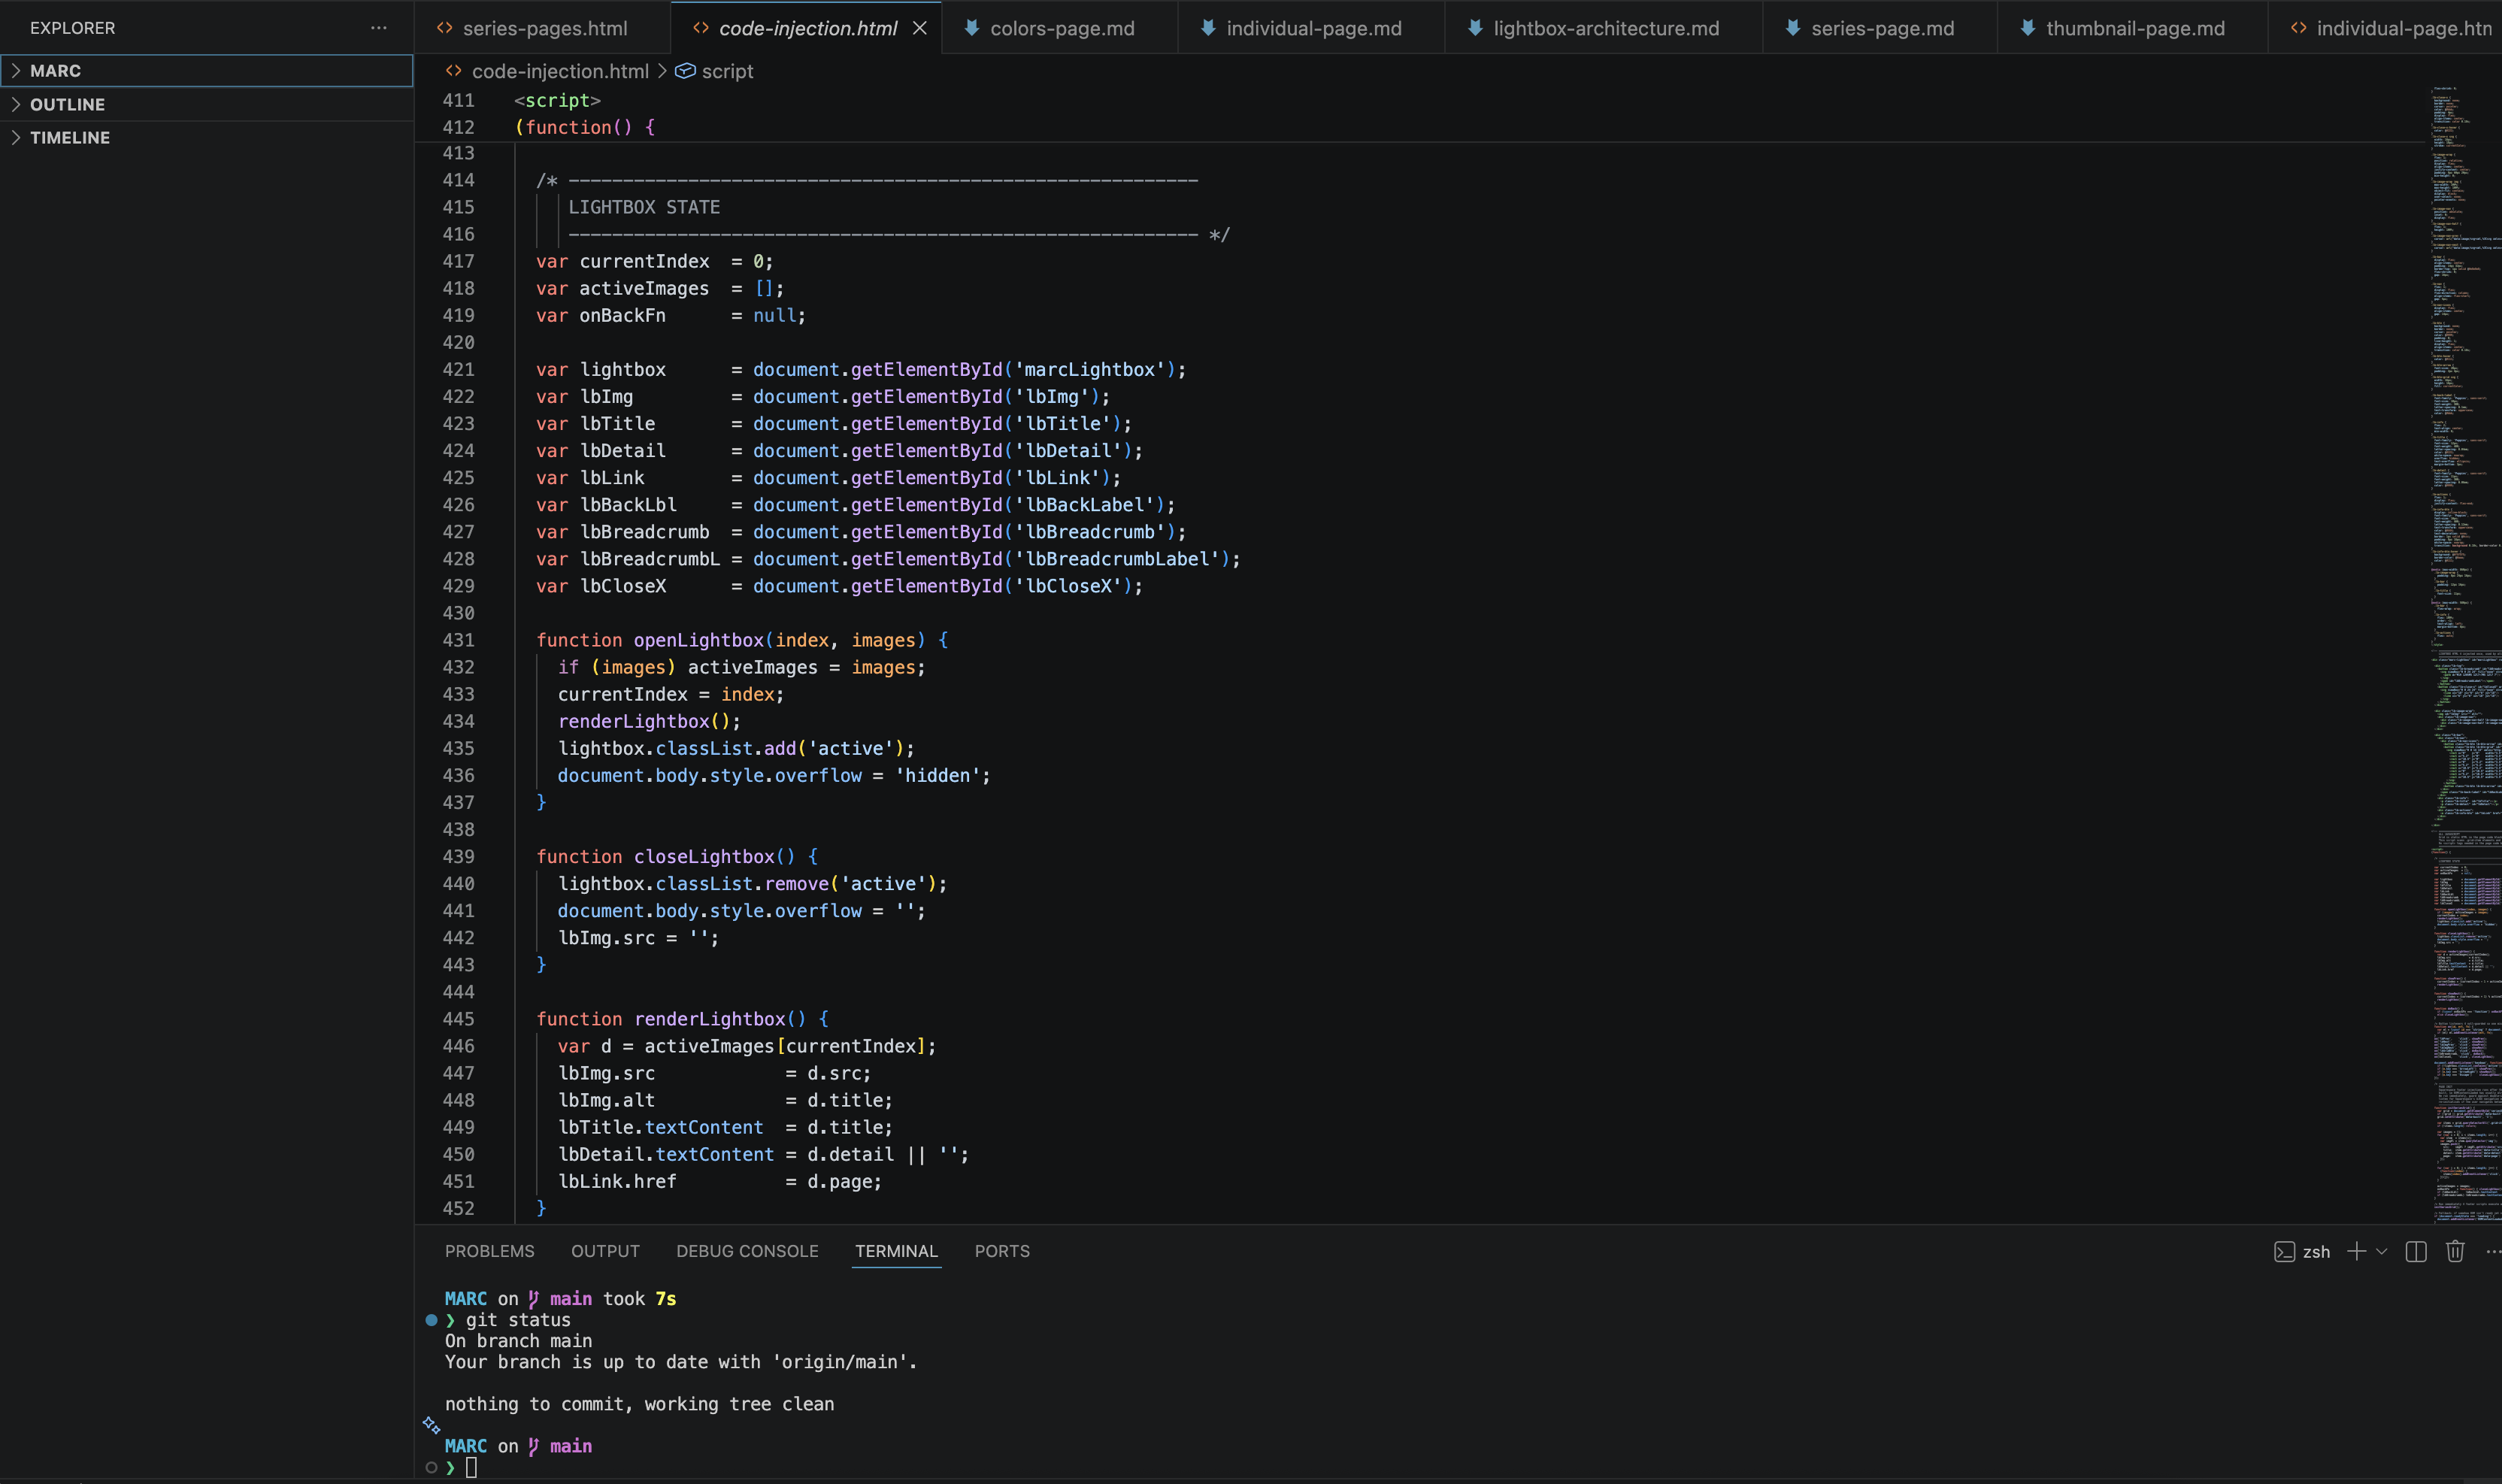
Task: Kill terminal with trash icon
Action: (x=2455, y=1252)
